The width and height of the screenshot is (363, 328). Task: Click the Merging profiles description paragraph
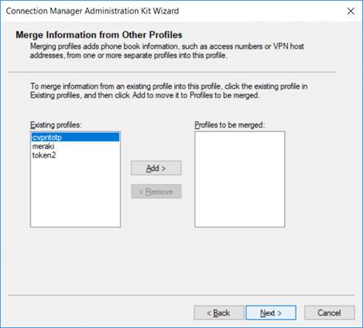click(167, 51)
